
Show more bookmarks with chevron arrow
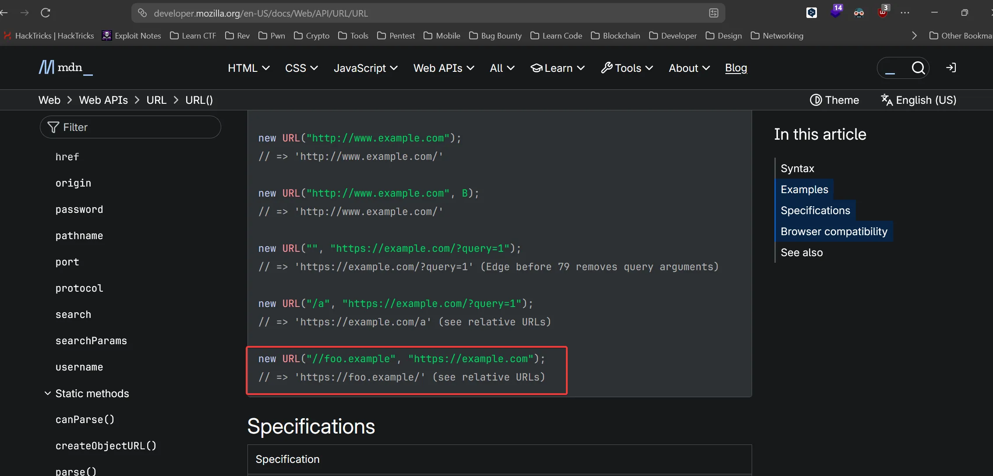[914, 35]
